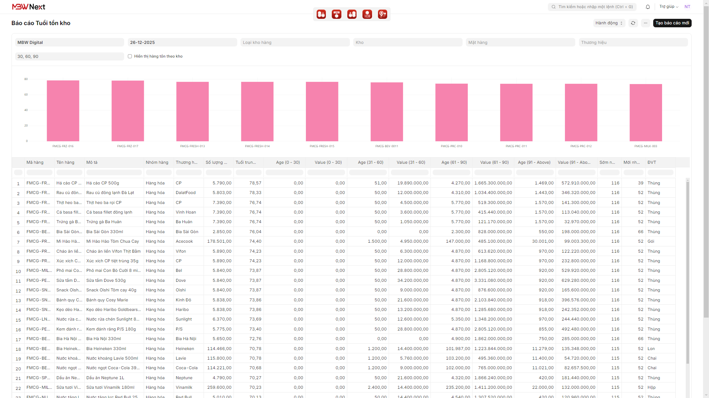Expand the 'Hành động' dropdown

609,23
